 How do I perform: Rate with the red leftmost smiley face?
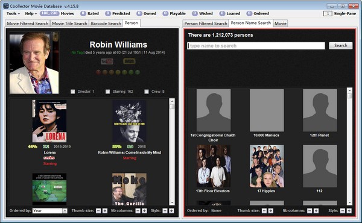(x=98, y=72)
